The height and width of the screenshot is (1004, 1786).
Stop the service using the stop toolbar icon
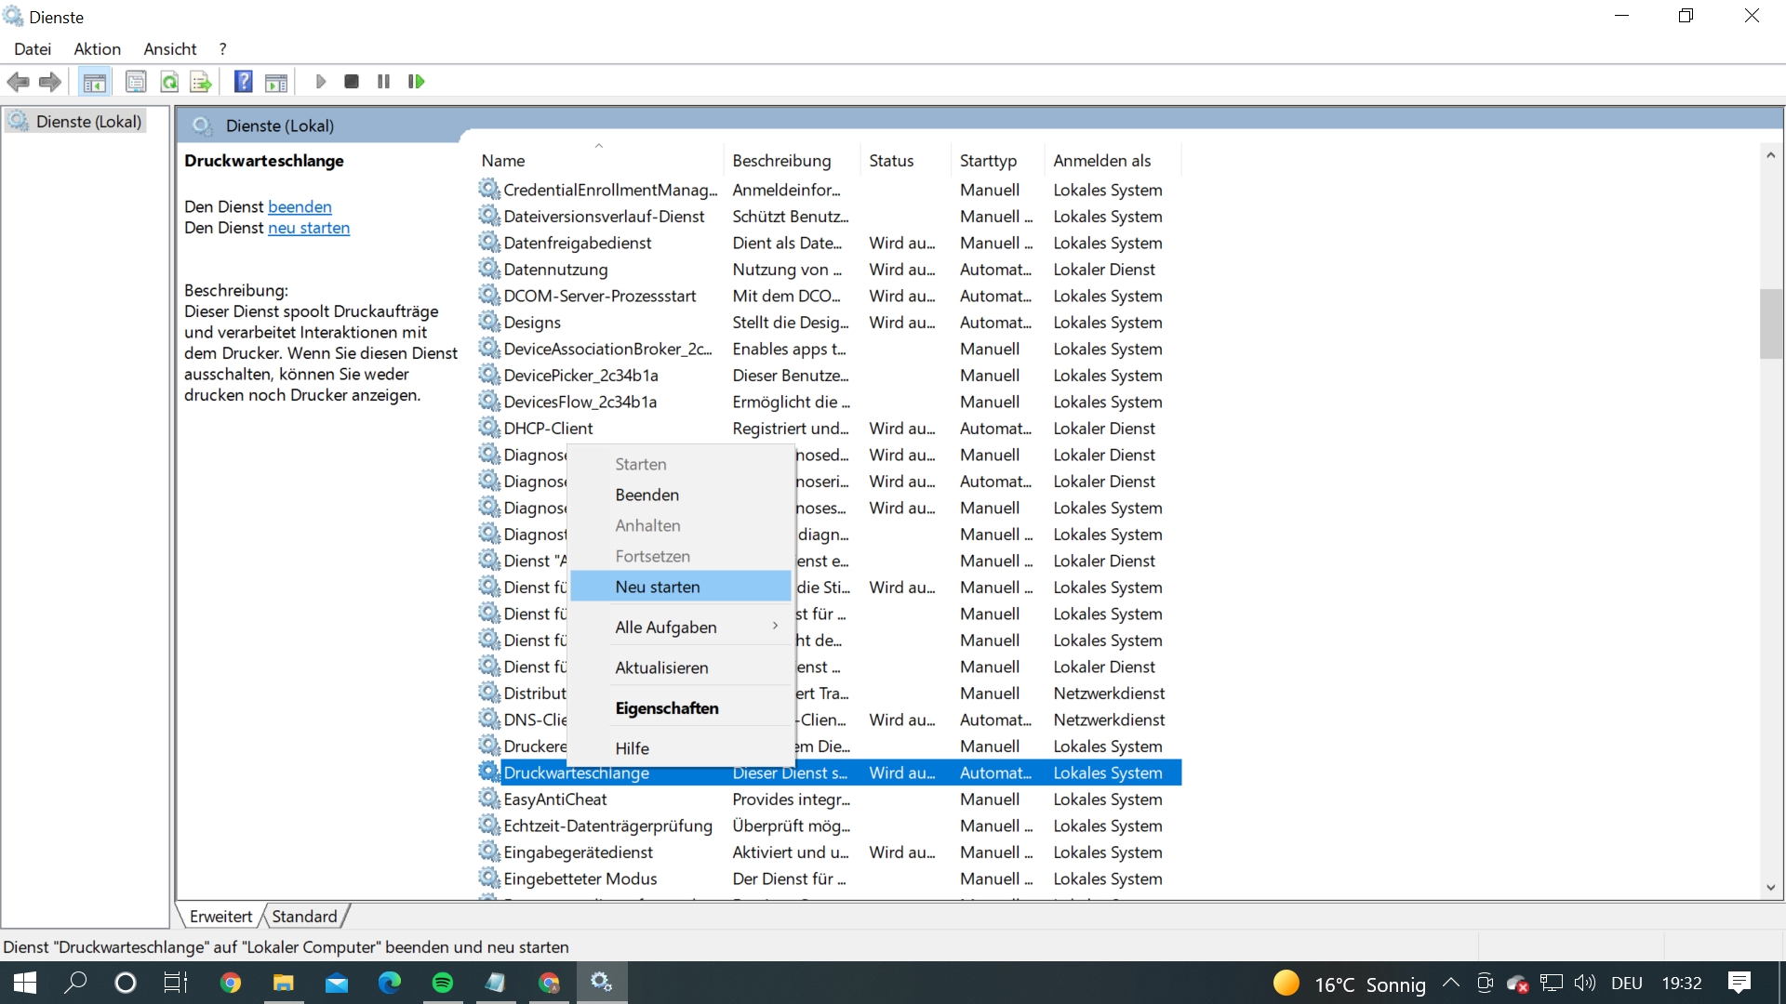[351, 82]
